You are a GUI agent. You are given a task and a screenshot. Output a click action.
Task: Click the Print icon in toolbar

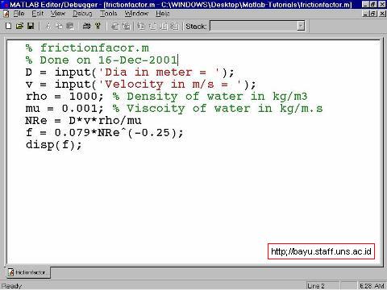pos(86,26)
